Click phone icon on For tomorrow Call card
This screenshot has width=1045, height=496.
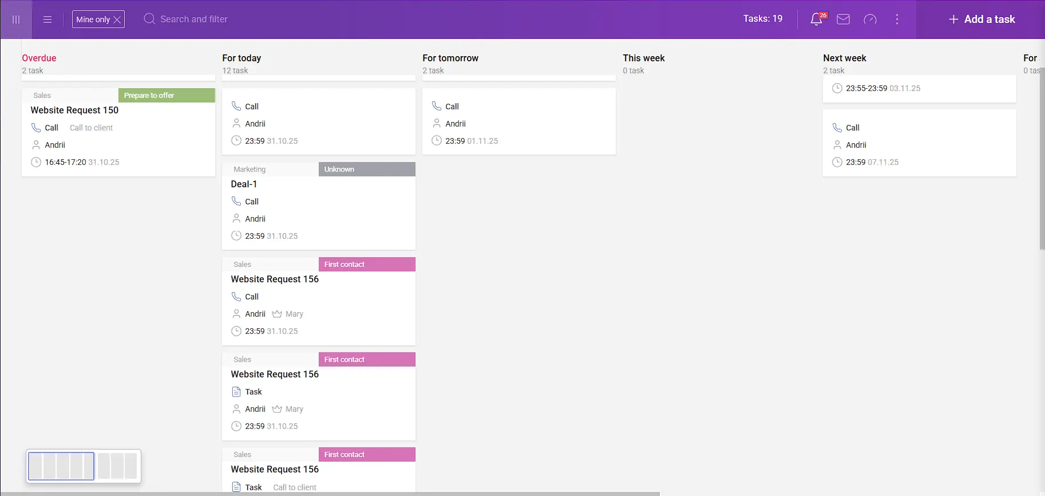coord(437,107)
